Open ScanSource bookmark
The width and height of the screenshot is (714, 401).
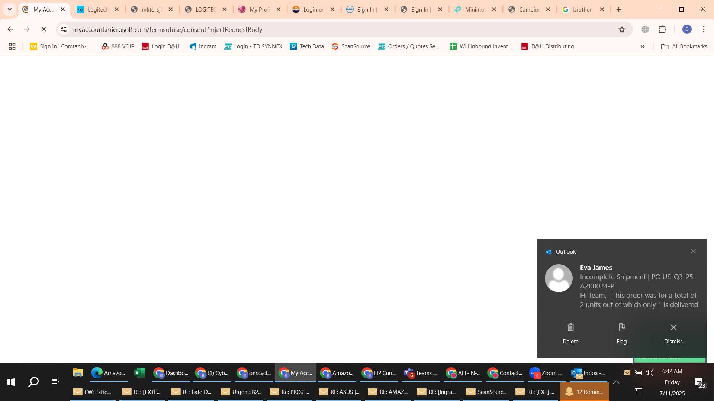coord(351,46)
